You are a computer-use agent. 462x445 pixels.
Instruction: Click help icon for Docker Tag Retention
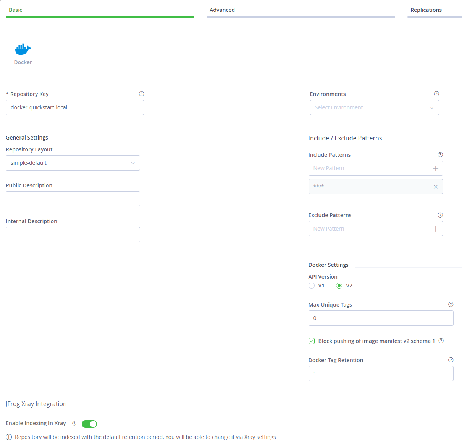point(451,360)
